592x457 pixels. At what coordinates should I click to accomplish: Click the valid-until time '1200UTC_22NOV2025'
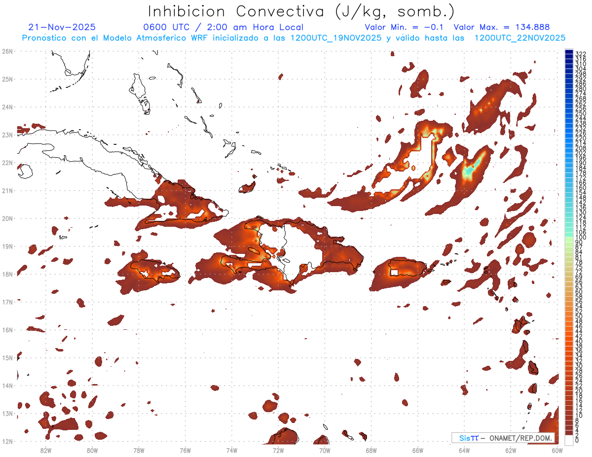[x=520, y=38]
